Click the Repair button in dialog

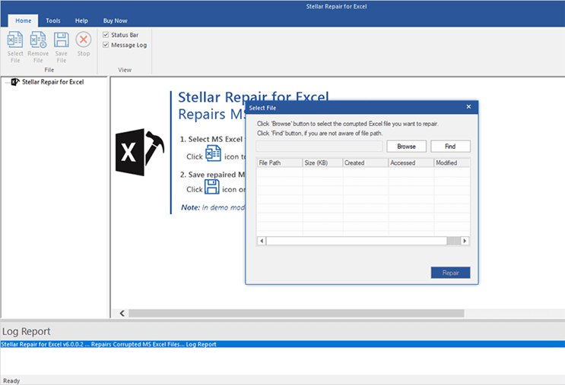450,273
